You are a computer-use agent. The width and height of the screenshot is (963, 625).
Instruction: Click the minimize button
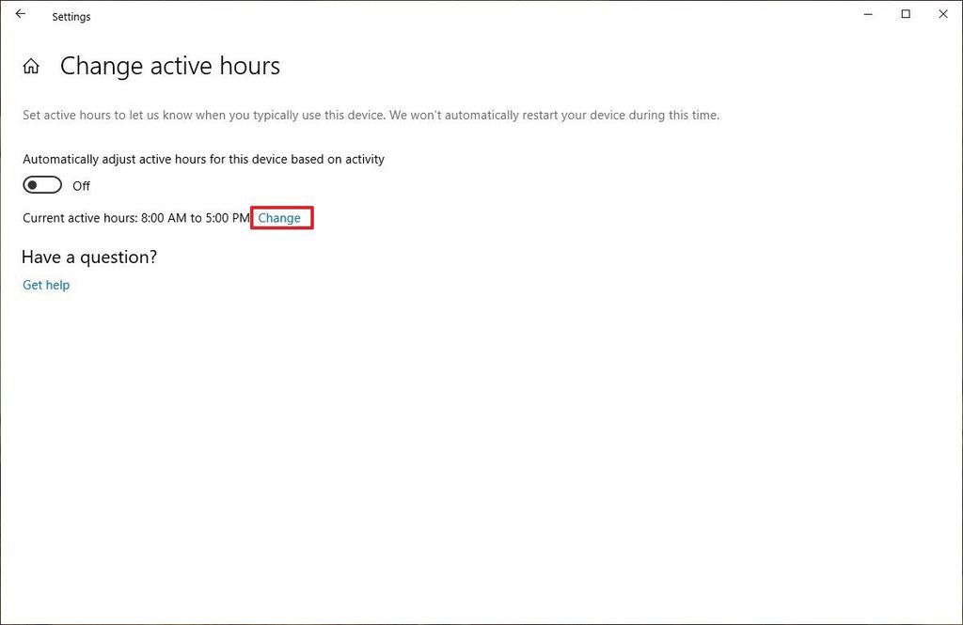point(867,14)
